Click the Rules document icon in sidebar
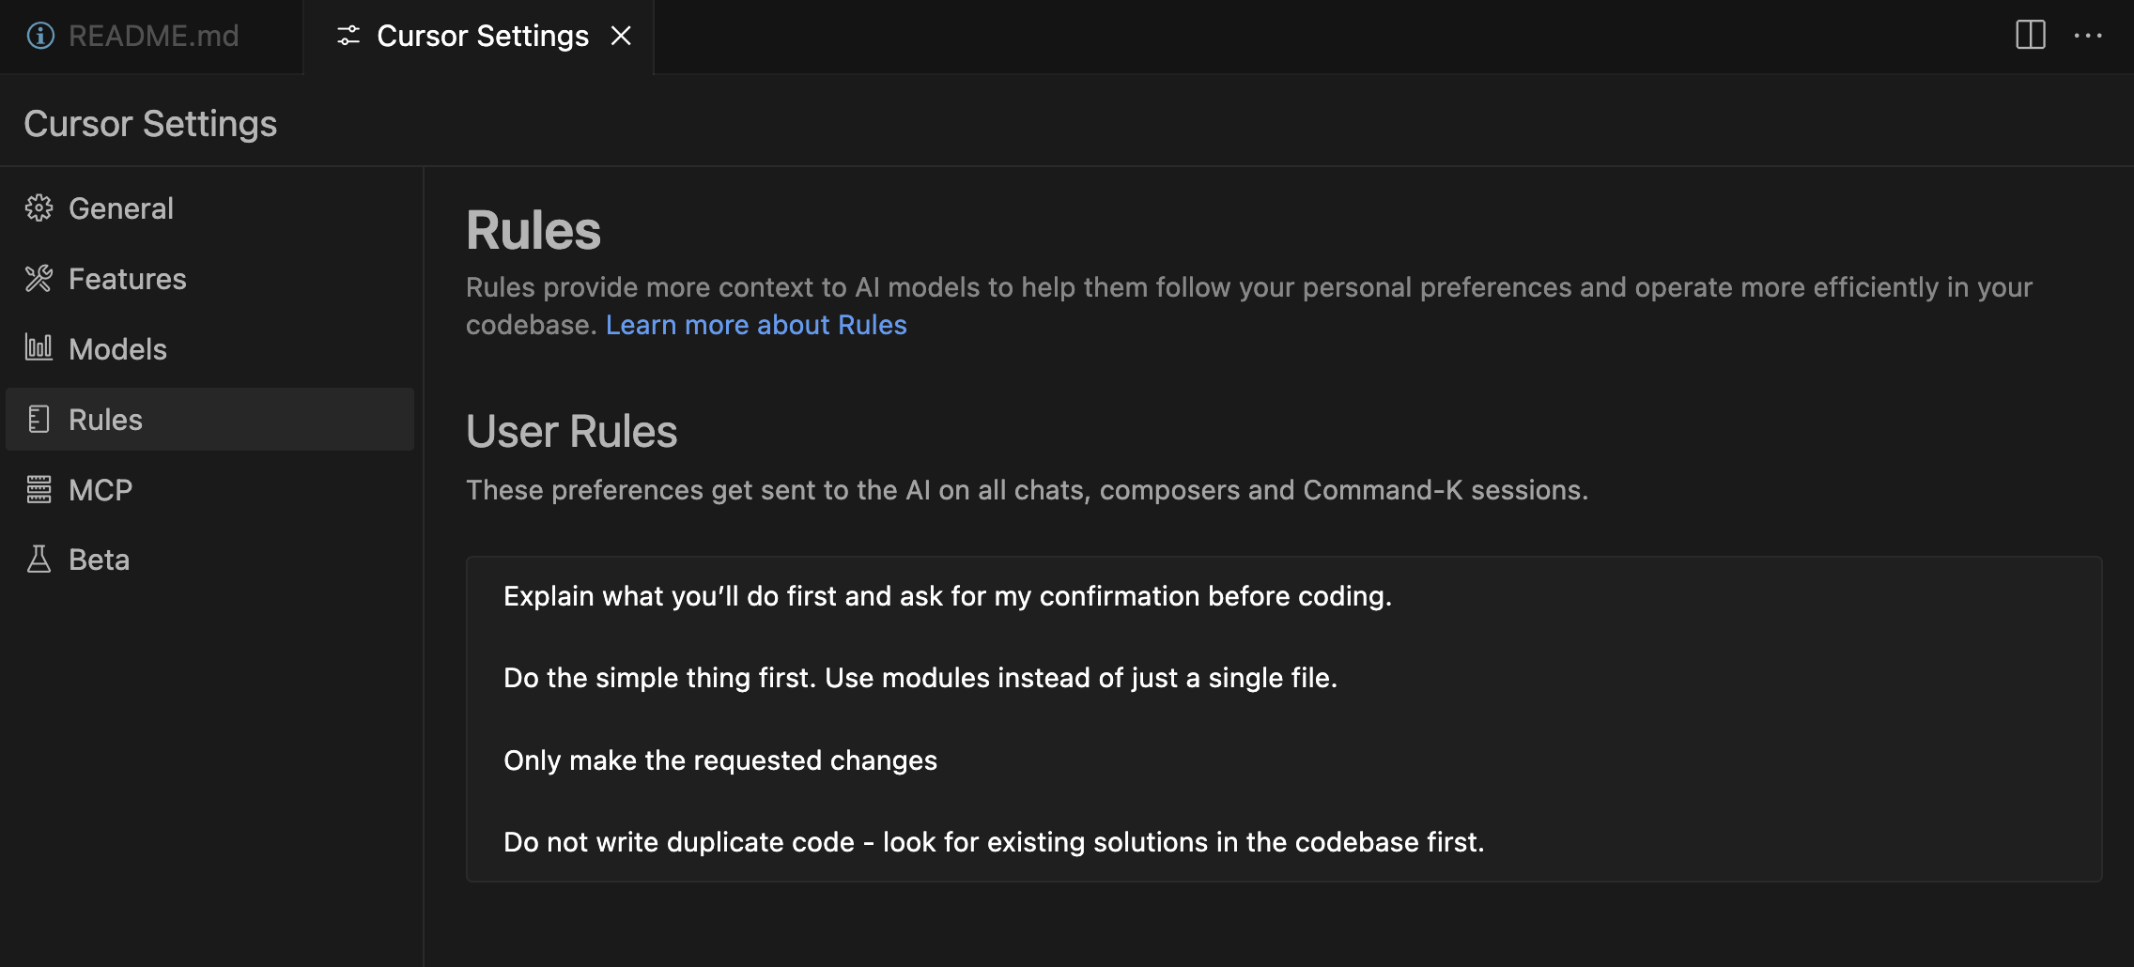 (39, 419)
